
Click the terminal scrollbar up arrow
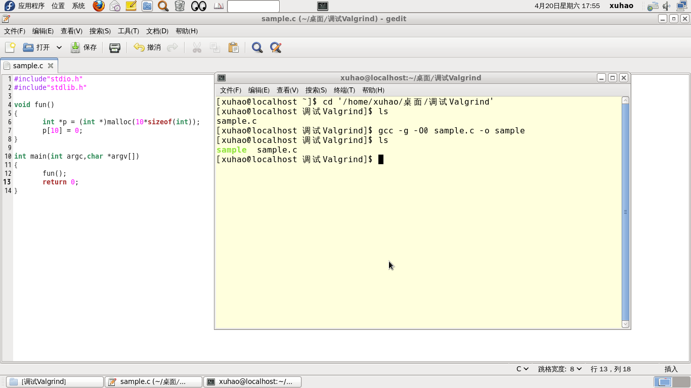pyautogui.click(x=625, y=101)
